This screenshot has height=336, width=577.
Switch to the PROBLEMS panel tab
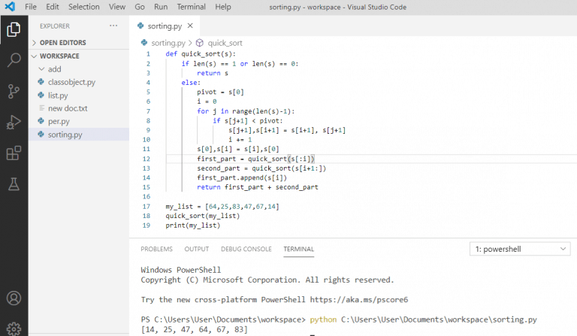coord(156,249)
